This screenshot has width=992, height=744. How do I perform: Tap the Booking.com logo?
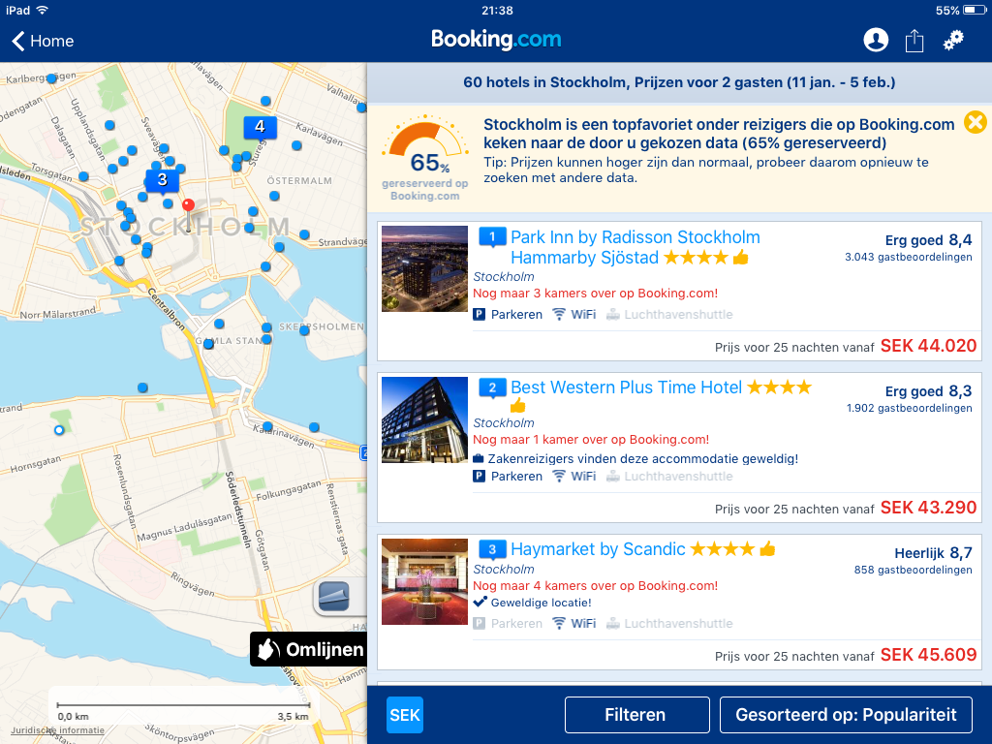[496, 39]
